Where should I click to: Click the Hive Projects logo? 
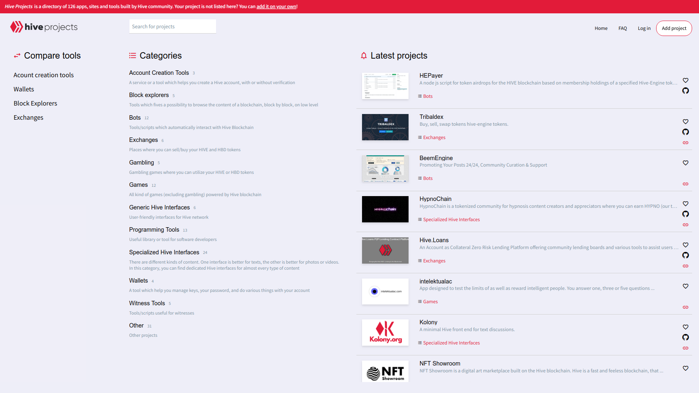pyautogui.click(x=44, y=27)
